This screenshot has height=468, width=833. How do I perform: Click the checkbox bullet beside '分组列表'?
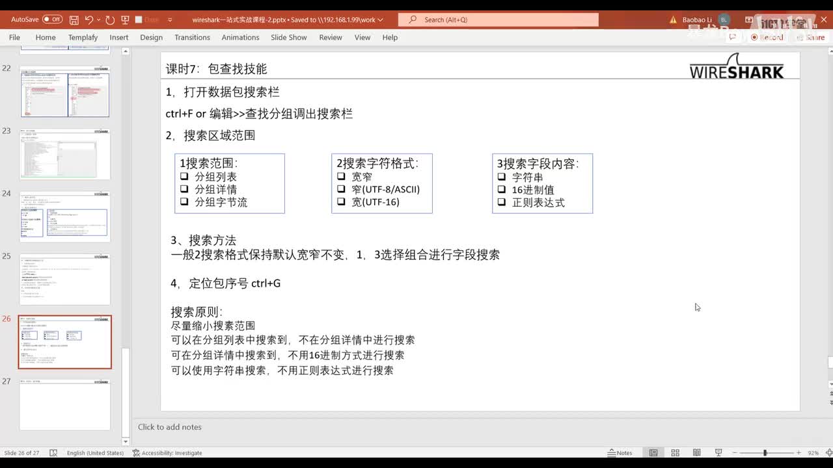[184, 177]
